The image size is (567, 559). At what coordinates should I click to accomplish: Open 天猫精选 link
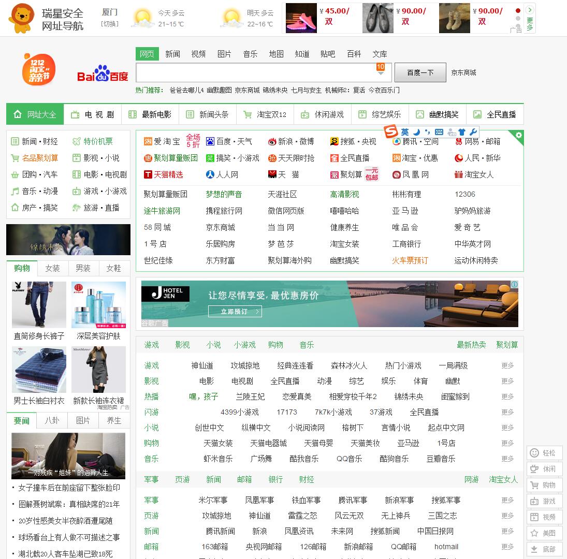[x=164, y=174]
